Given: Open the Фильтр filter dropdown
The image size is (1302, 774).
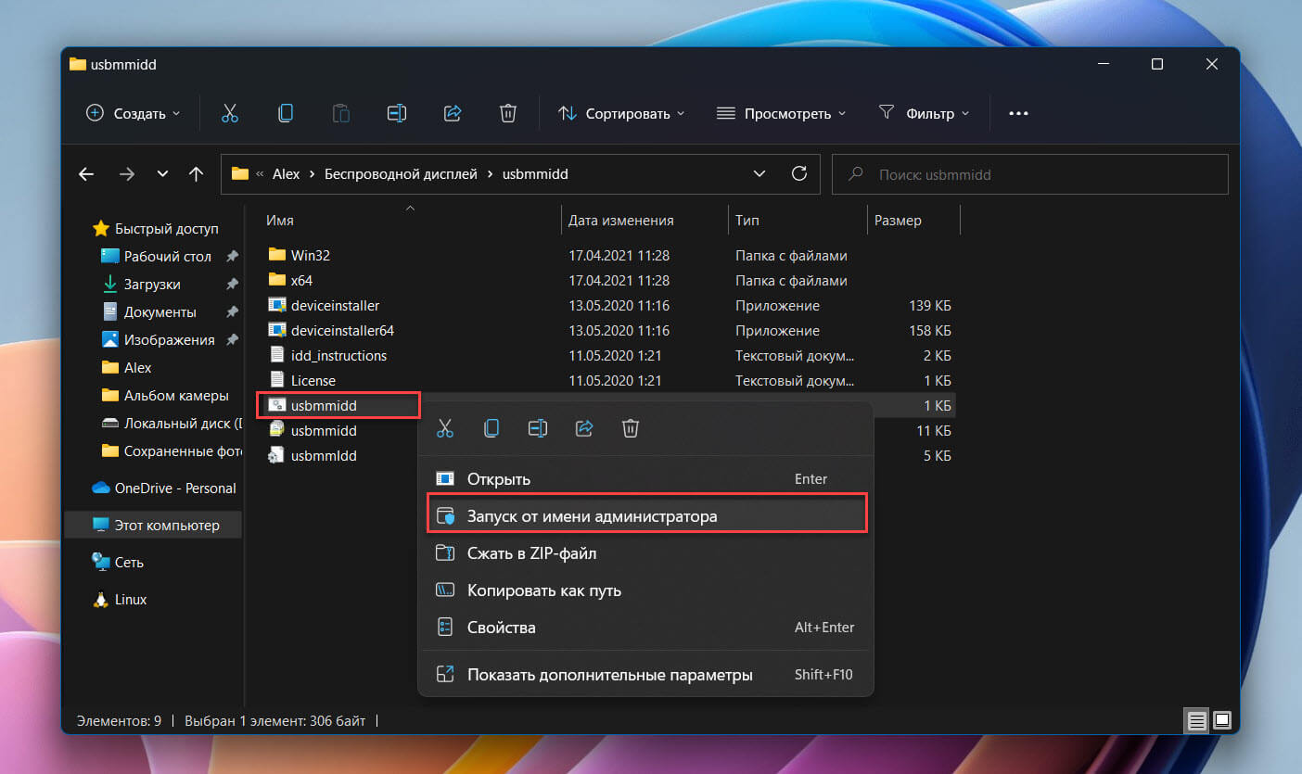Looking at the screenshot, I should point(924,113).
